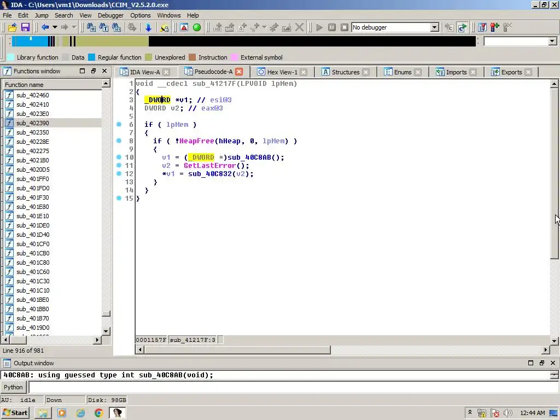Click the gray X delete icon

coord(299,27)
